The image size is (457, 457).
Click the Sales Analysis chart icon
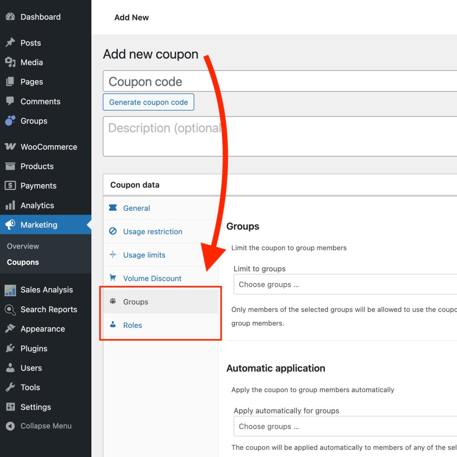pos(10,290)
